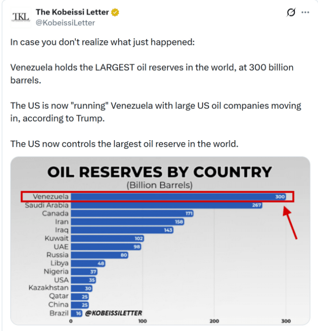The height and width of the screenshot is (331, 318).
Task: Click the "(Billion Barrels)" chart subtitle
Action: [159, 185]
